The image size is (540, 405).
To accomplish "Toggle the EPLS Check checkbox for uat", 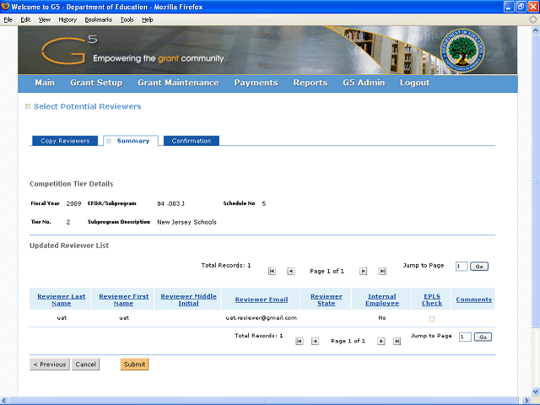I will click(x=432, y=319).
